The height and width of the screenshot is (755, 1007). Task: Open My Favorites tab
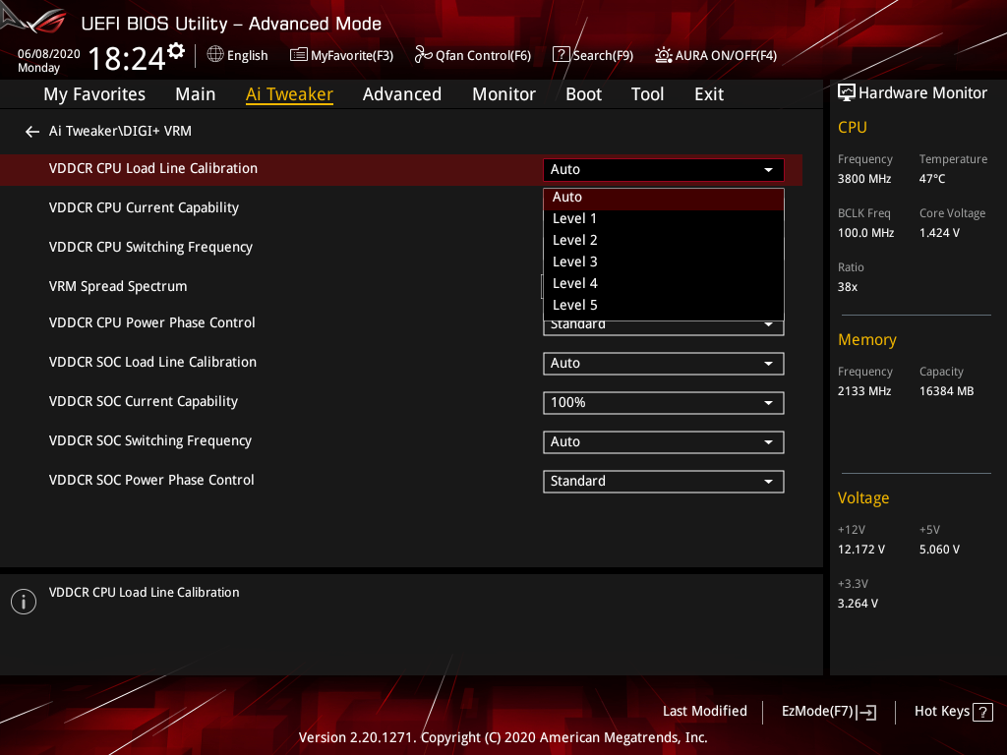[94, 94]
